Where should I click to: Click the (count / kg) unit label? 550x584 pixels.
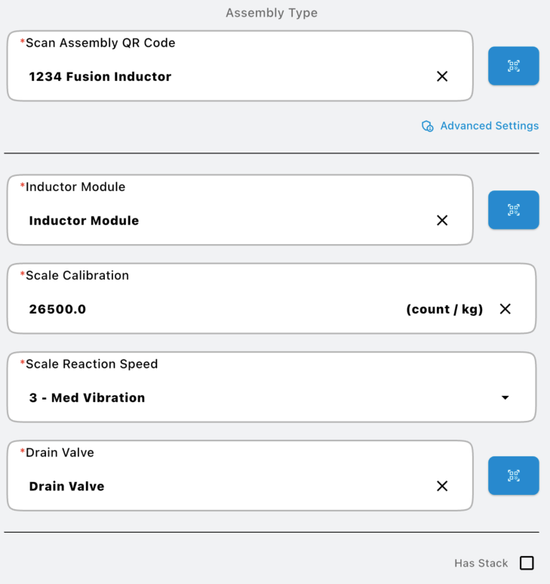(444, 309)
